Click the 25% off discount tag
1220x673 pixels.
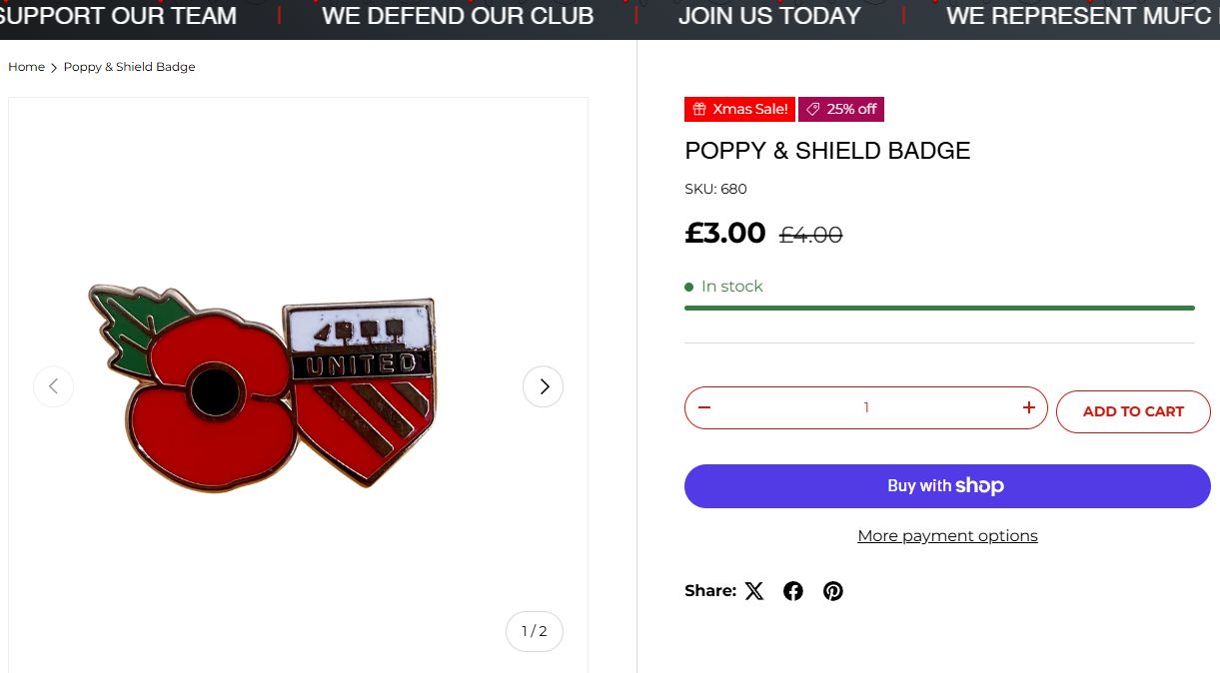(841, 109)
